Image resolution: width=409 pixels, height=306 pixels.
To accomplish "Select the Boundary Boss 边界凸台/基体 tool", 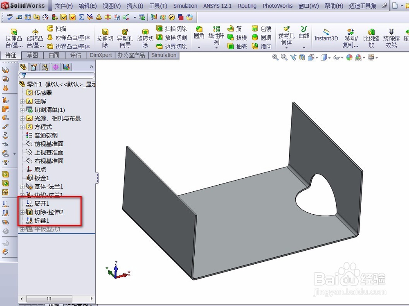I will 68,46.
